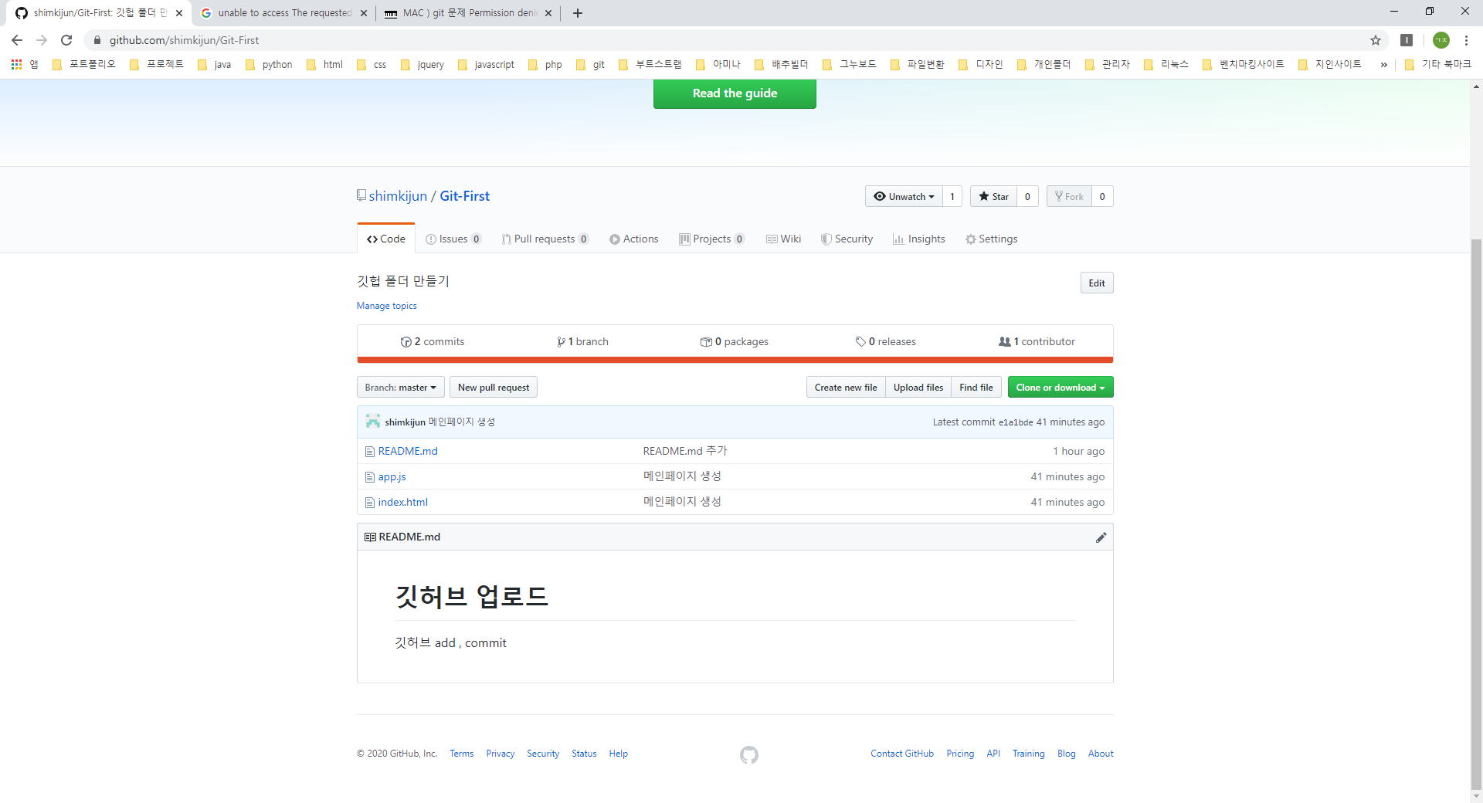Open the extension icon beside the bookmark star

[1407, 40]
